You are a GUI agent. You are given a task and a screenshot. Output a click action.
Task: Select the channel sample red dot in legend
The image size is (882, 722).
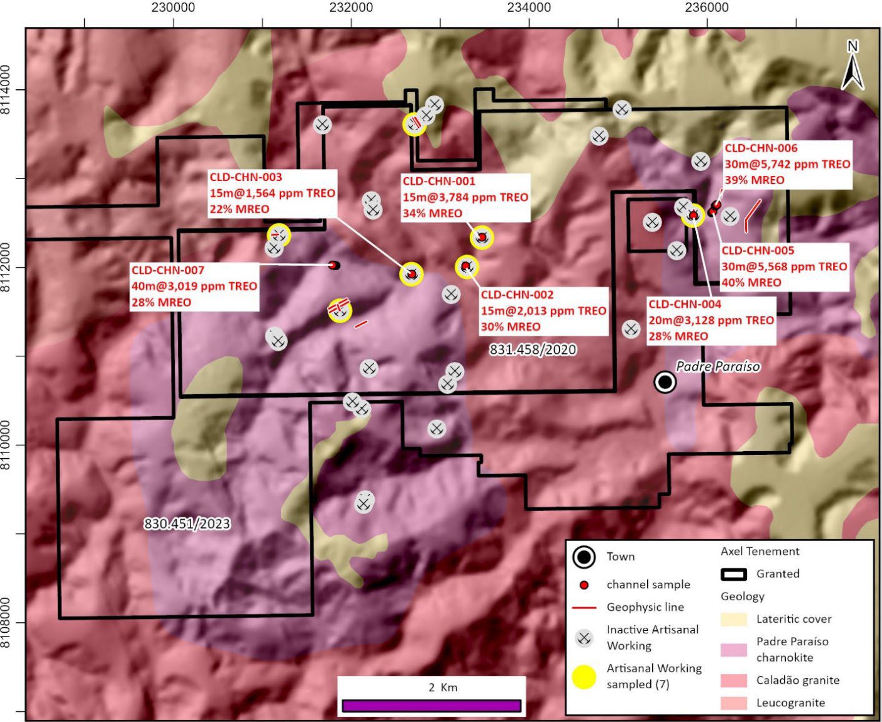584,585
